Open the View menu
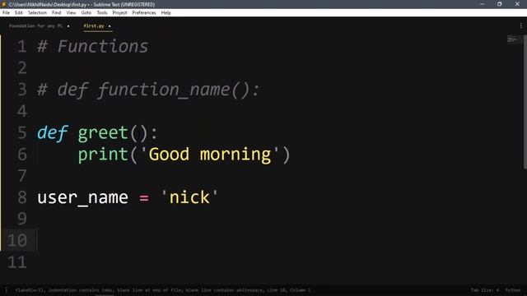Viewport: 527px width, 296px height. [x=71, y=13]
